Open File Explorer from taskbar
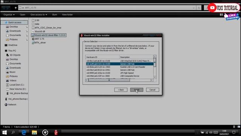This screenshot has width=241, height=136. tap(34, 133)
